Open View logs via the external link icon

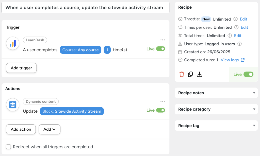(242, 60)
